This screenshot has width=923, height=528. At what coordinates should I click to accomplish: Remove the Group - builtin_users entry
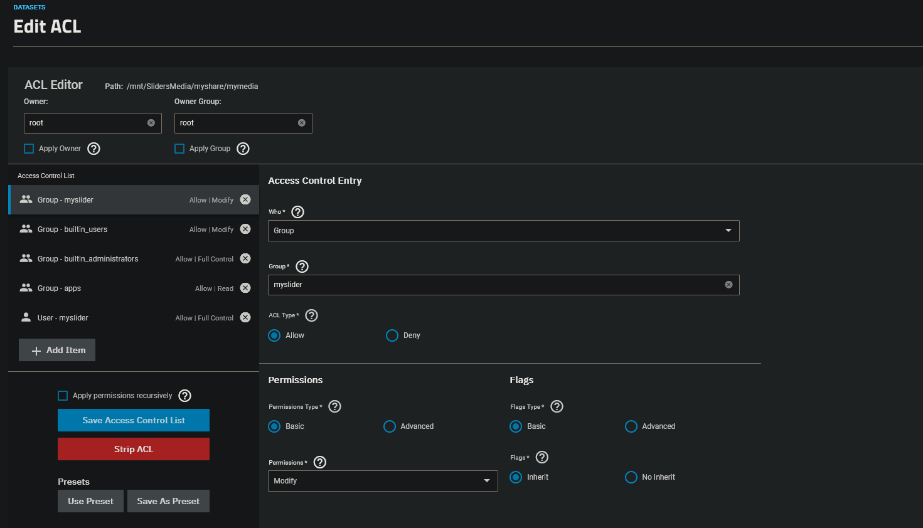245,229
